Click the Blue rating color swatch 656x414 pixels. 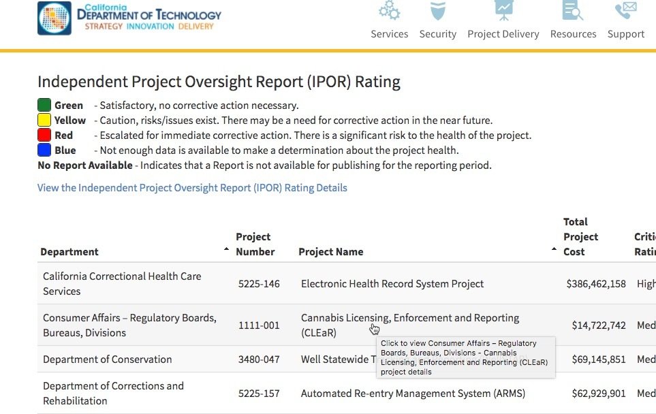pos(44,150)
